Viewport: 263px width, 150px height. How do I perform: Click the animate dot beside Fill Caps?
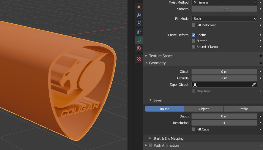(x=260, y=129)
